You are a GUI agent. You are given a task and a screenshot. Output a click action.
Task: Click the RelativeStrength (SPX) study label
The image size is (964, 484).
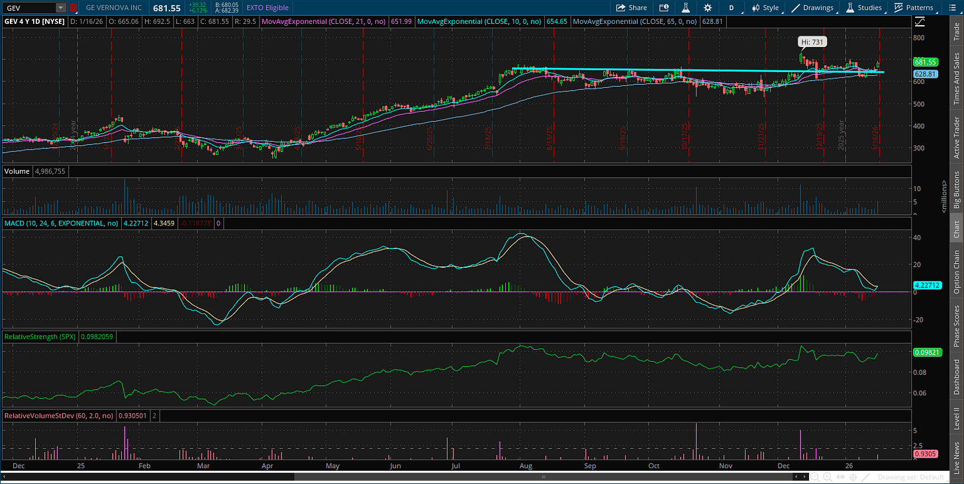(40, 337)
